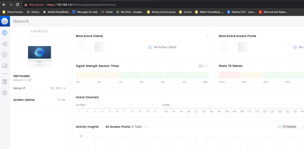The image size is (304, 149).
Task: Click the System Uptime value 7m 8s
Action: 61,100
